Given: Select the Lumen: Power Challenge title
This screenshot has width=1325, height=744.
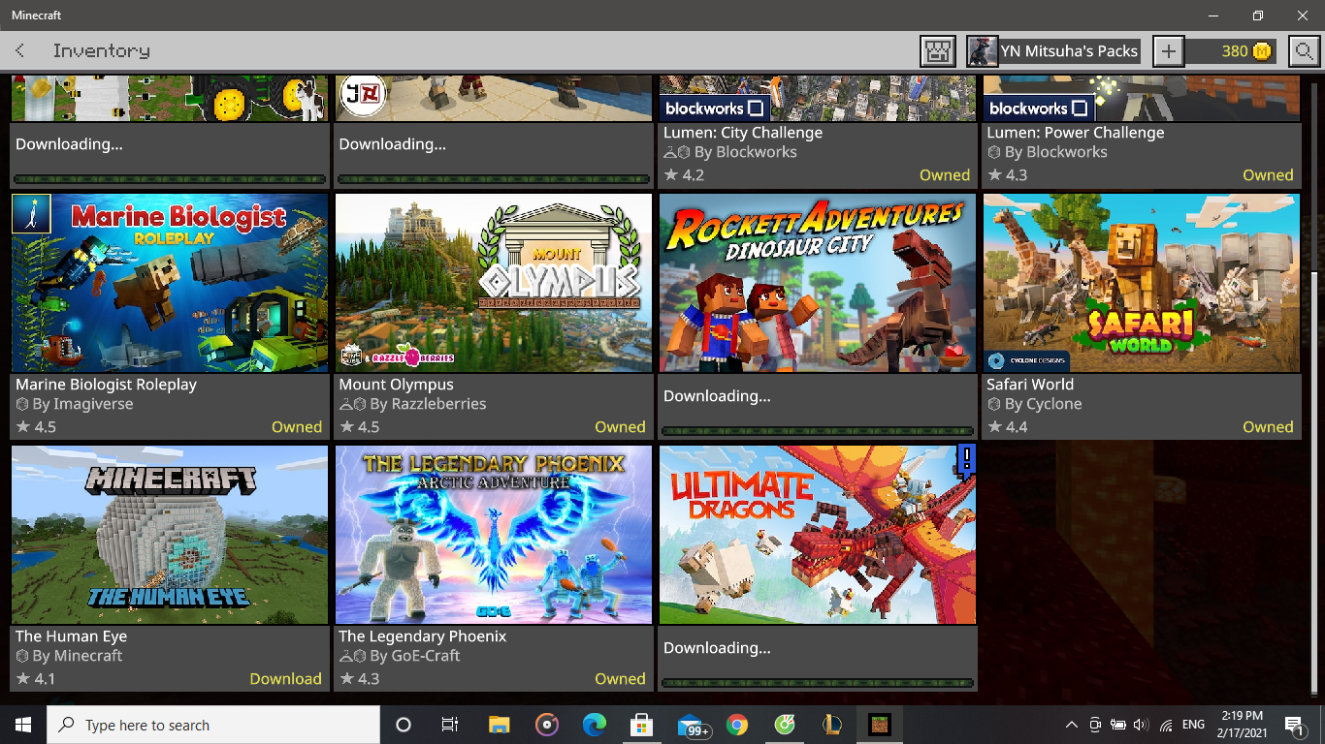Looking at the screenshot, I should click(1076, 133).
